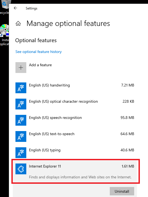Click the plus icon to add a feature
This screenshot has width=148, height=197.
point(21,68)
